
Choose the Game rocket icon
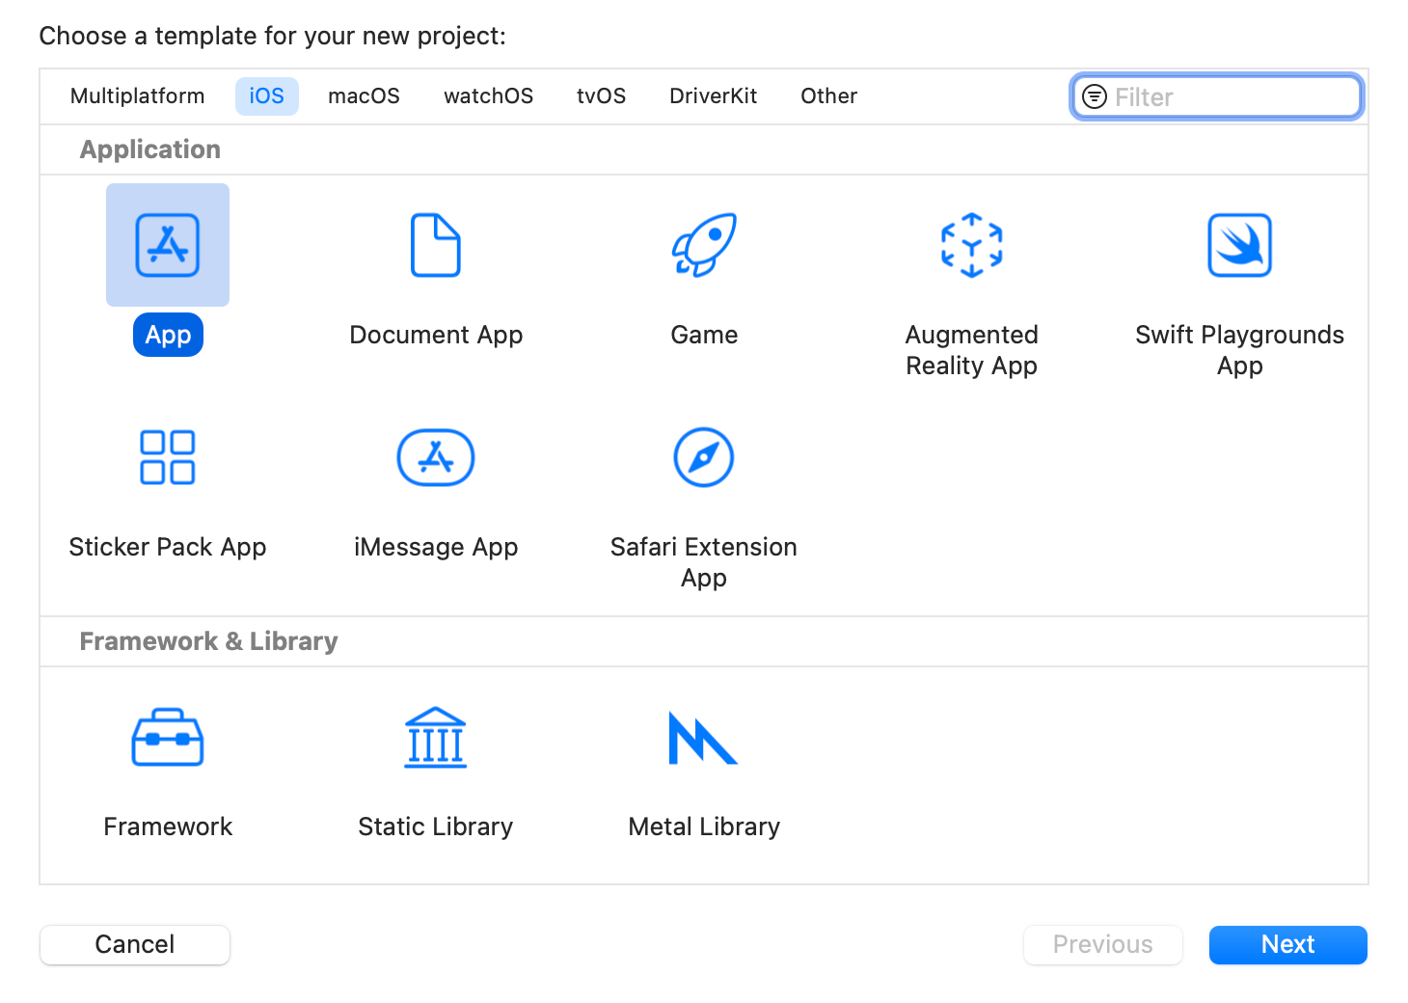pos(704,245)
